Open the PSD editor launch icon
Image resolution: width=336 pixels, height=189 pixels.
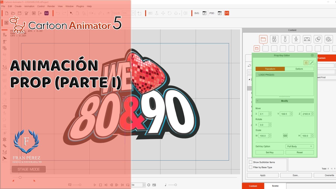[x=220, y=13]
